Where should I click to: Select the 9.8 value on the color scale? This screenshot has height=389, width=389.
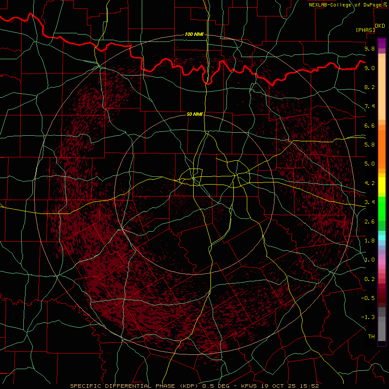tap(370, 48)
